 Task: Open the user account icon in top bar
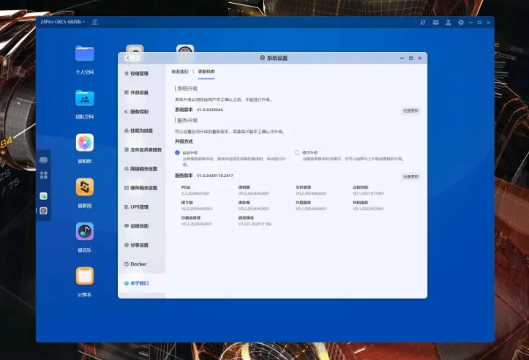pos(449,22)
